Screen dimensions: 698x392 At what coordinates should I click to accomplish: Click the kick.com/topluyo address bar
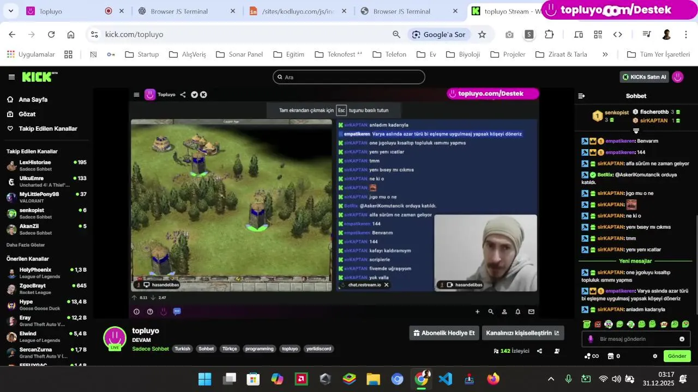pyautogui.click(x=240, y=34)
